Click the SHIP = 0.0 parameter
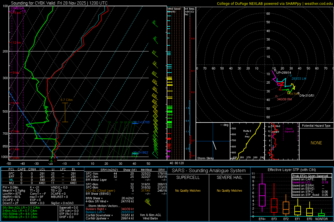 (66, 217)
